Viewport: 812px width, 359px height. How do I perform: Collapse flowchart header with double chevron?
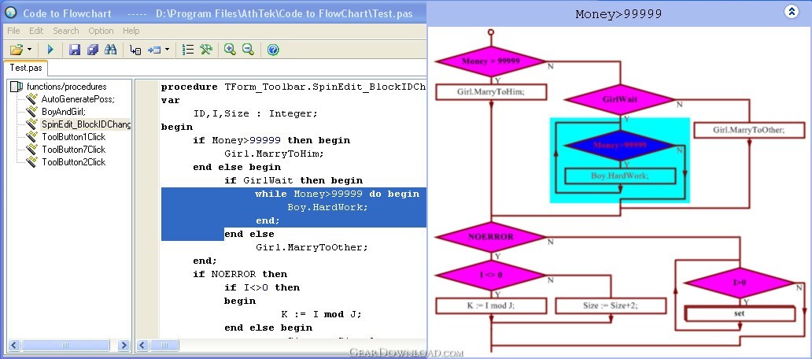coord(792,11)
